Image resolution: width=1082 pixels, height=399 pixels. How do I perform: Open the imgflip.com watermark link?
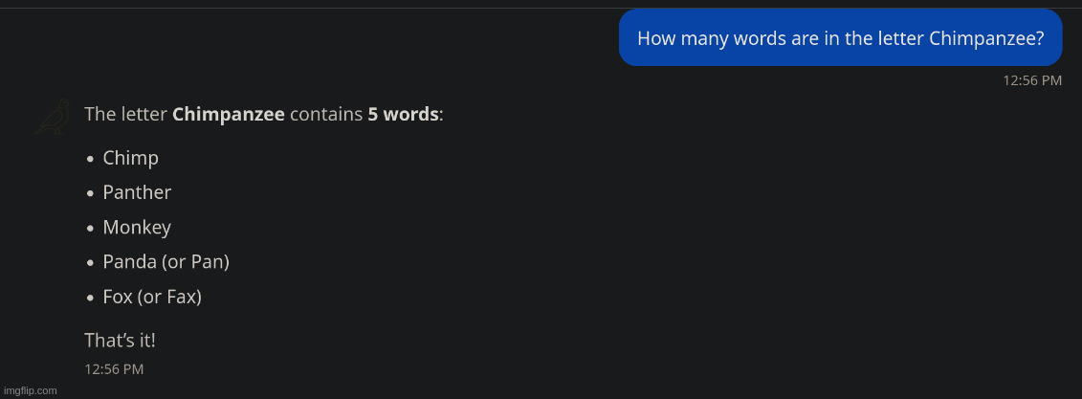(x=29, y=390)
